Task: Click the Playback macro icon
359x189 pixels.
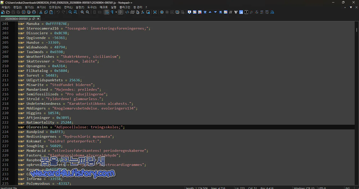Action: tap(172, 12)
